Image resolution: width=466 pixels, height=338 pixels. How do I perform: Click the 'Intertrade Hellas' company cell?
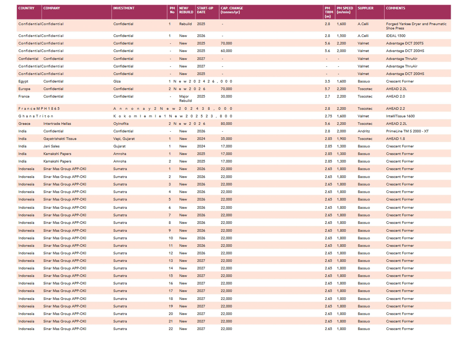pyautogui.click(x=57, y=124)
